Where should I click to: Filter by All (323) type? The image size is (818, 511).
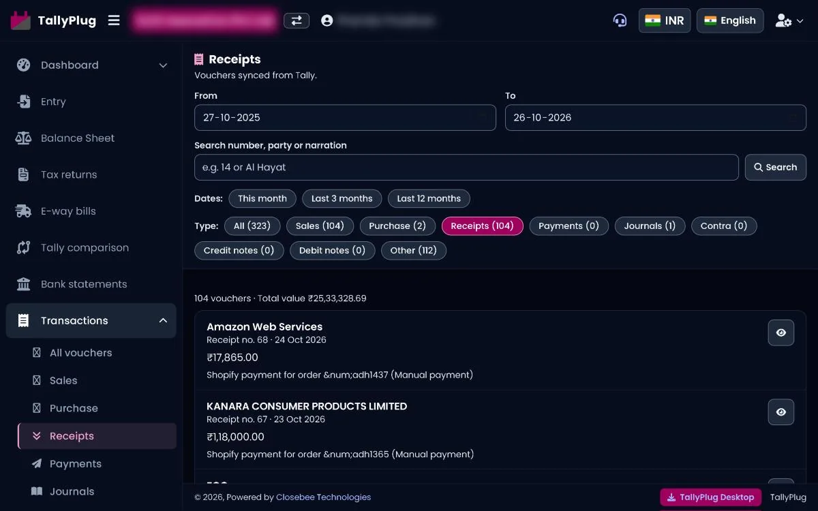pyautogui.click(x=252, y=226)
